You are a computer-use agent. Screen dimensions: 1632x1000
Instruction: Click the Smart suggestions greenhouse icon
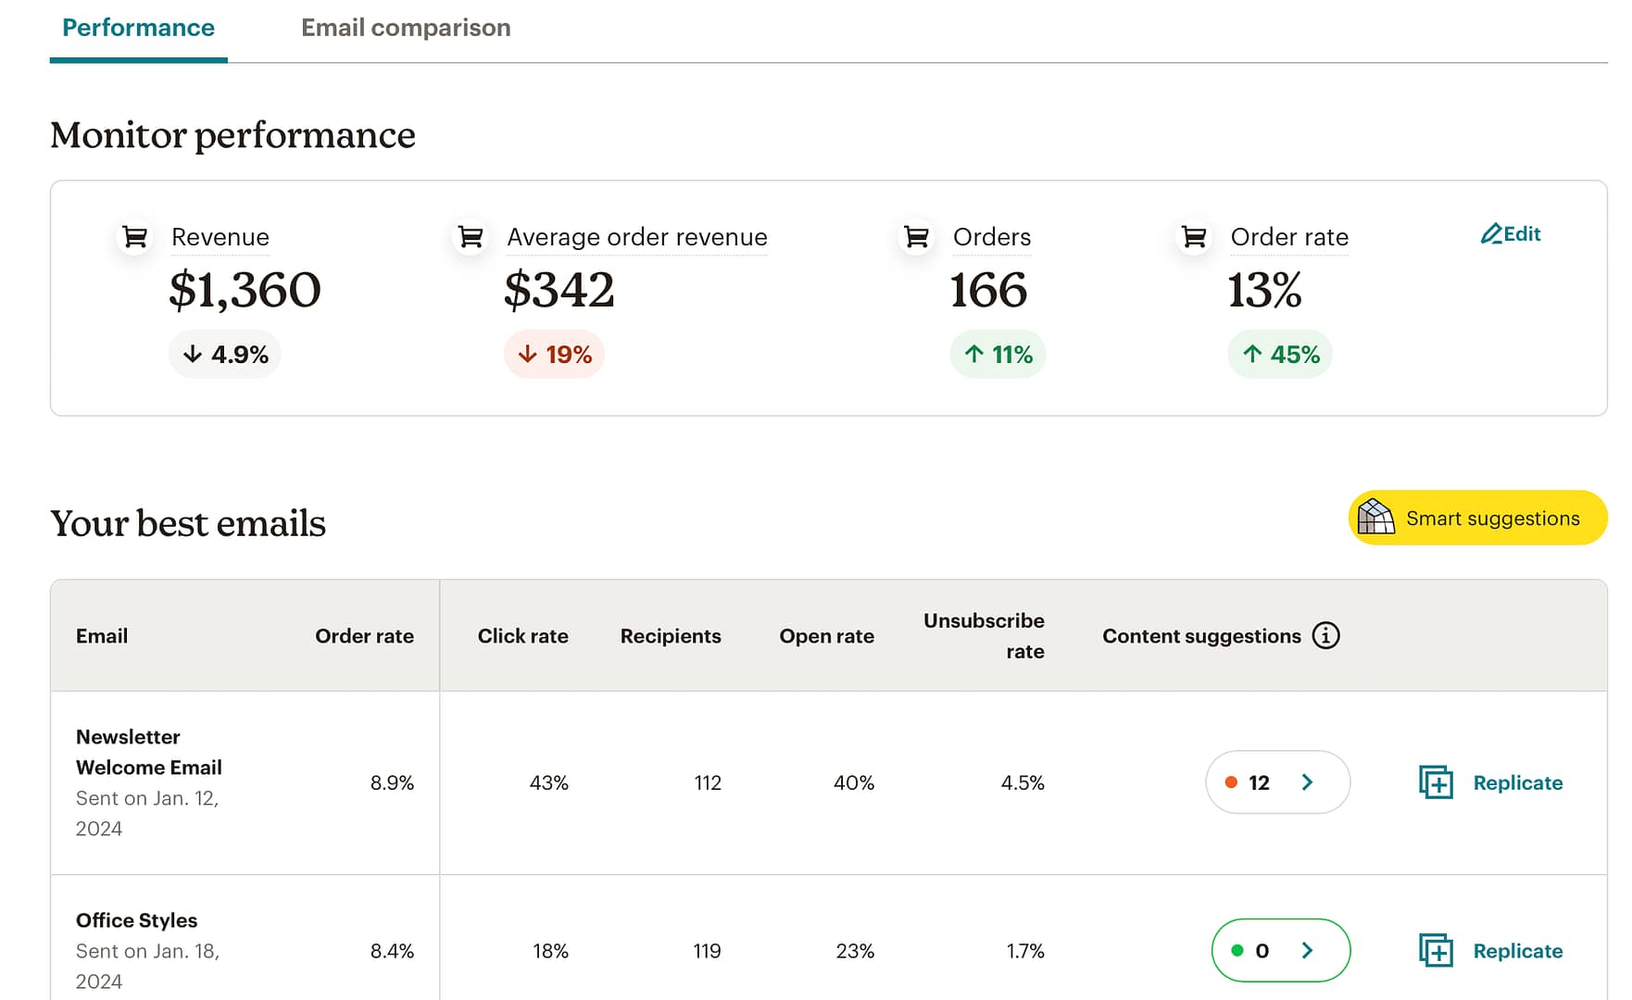click(1375, 518)
